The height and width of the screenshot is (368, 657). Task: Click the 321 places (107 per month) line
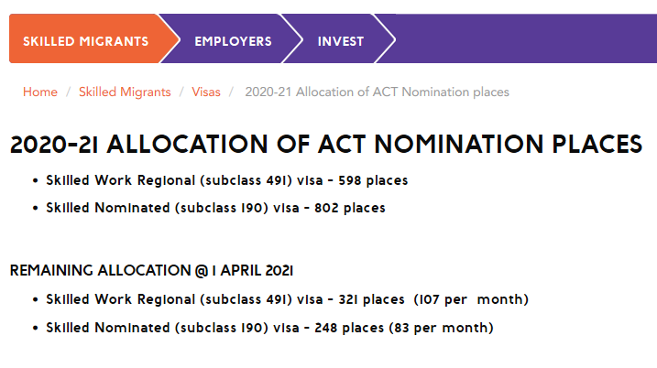pyautogui.click(x=287, y=299)
